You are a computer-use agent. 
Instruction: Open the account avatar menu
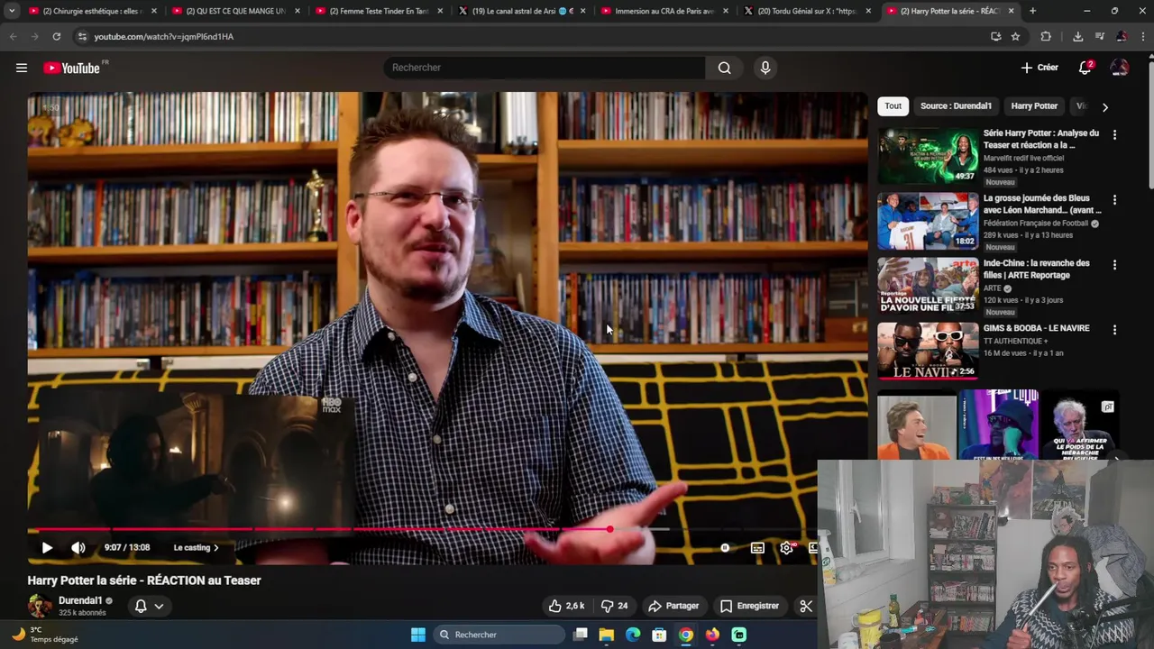1119,68
